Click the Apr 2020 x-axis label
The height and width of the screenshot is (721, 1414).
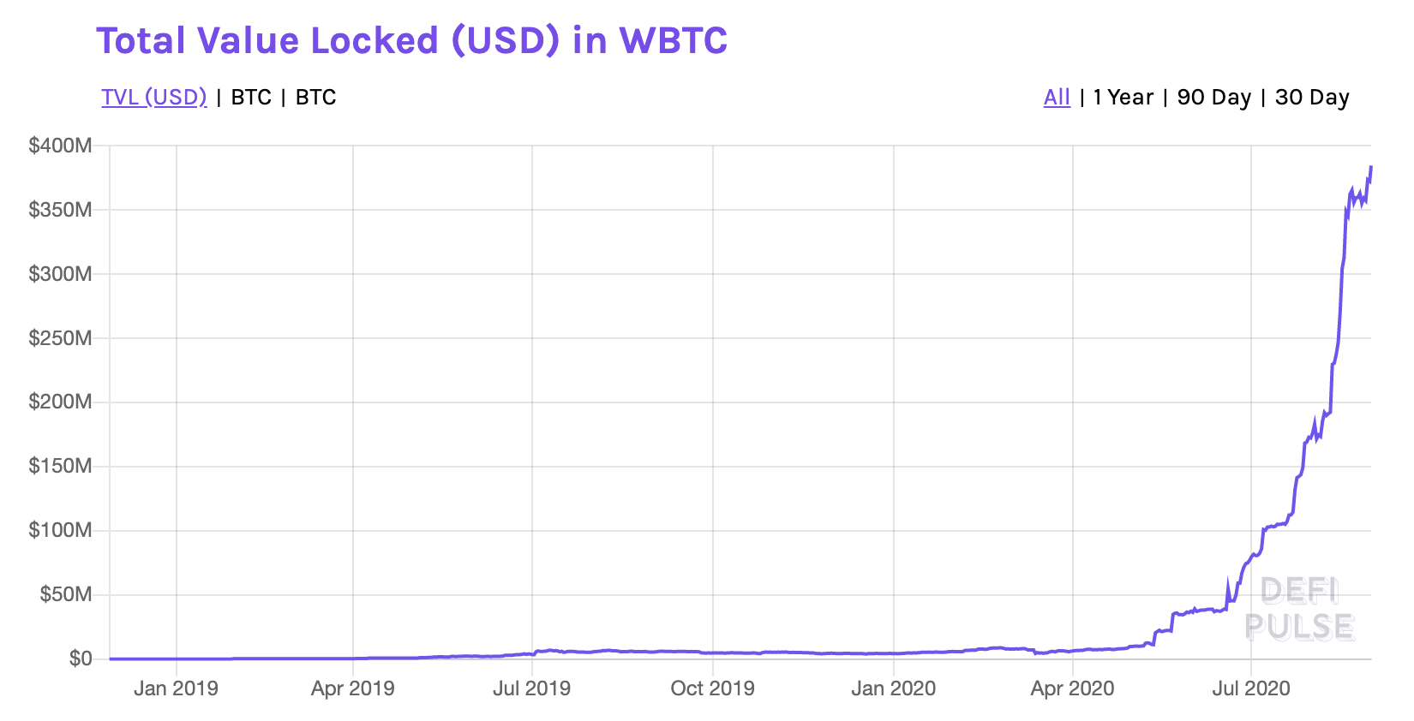coord(1072,688)
